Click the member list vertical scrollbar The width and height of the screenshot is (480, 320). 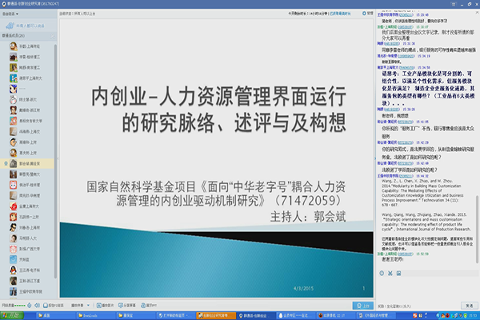pyautogui.click(x=56, y=160)
